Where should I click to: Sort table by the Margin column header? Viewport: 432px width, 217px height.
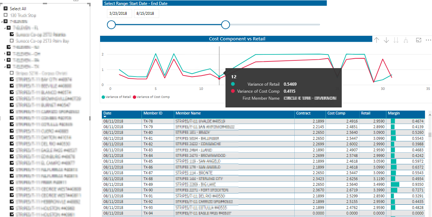[393, 113]
